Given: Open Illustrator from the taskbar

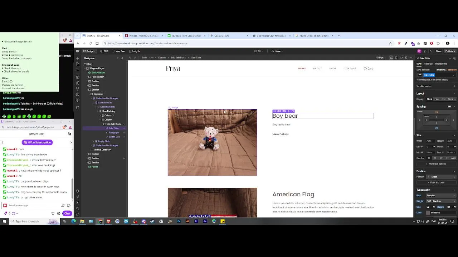Looking at the screenshot, I should (187, 221).
